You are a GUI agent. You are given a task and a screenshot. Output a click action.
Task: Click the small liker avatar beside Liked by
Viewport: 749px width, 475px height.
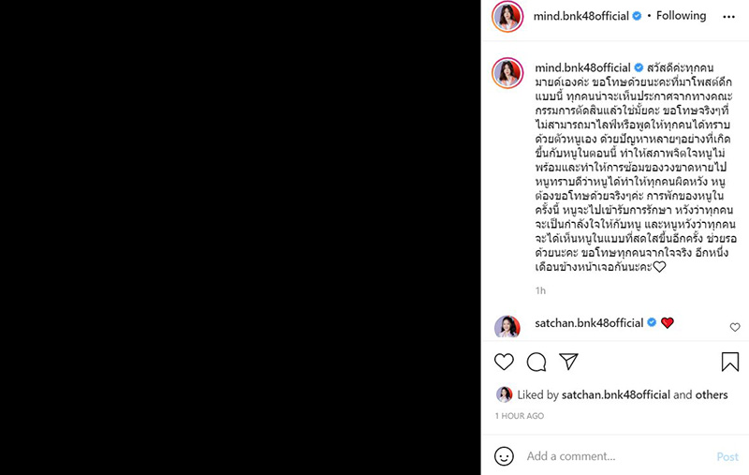[504, 394]
